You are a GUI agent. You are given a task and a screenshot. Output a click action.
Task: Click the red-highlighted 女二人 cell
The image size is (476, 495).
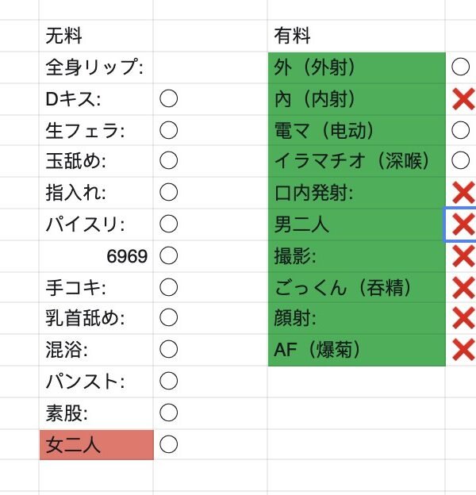96,445
